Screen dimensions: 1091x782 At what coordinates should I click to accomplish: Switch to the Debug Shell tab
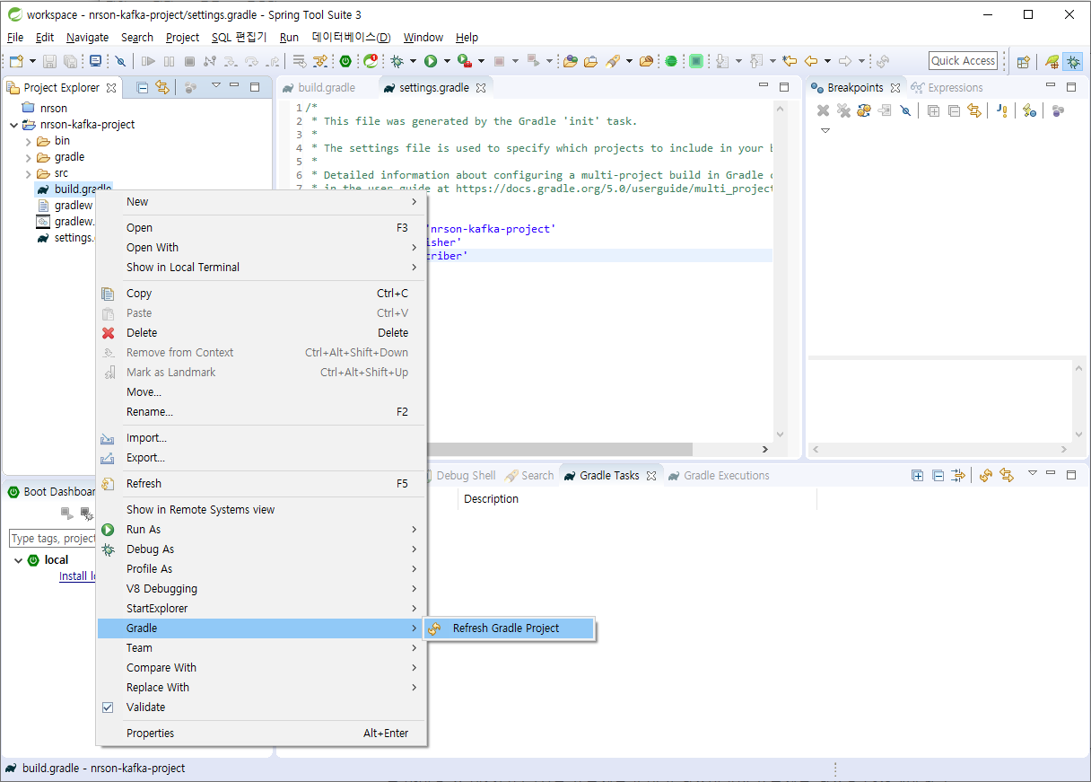[x=466, y=476]
